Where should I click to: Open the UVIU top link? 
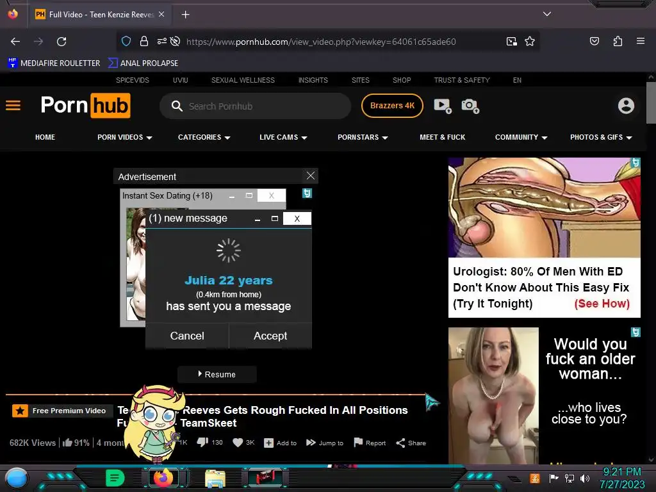pyautogui.click(x=180, y=80)
